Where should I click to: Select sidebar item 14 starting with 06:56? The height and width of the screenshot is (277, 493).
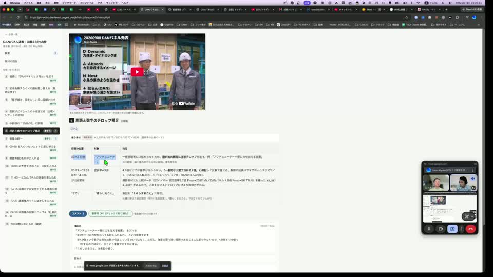point(30,214)
